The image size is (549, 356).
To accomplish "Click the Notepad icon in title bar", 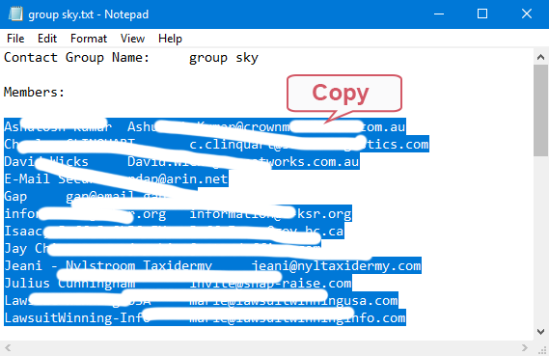I will [x=15, y=14].
